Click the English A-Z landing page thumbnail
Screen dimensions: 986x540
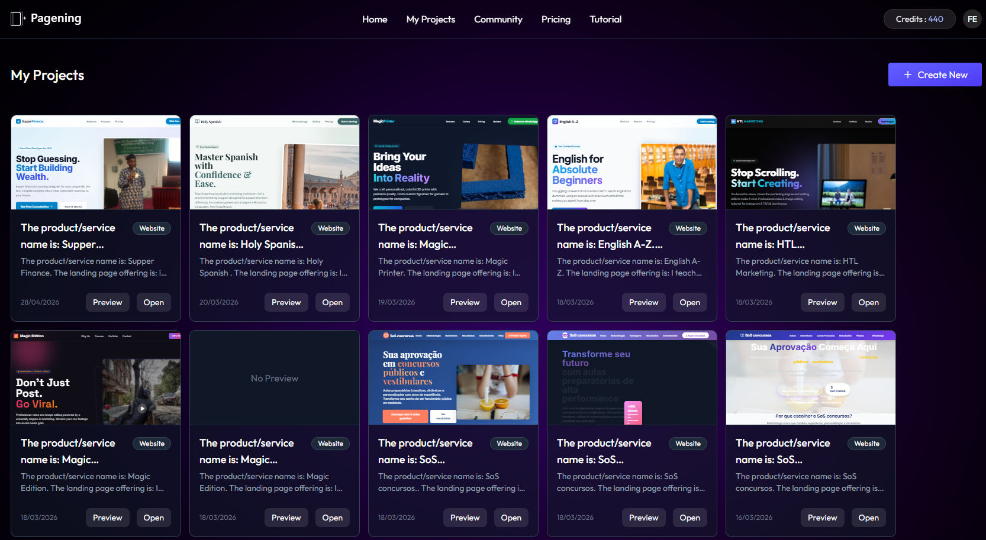pos(632,162)
